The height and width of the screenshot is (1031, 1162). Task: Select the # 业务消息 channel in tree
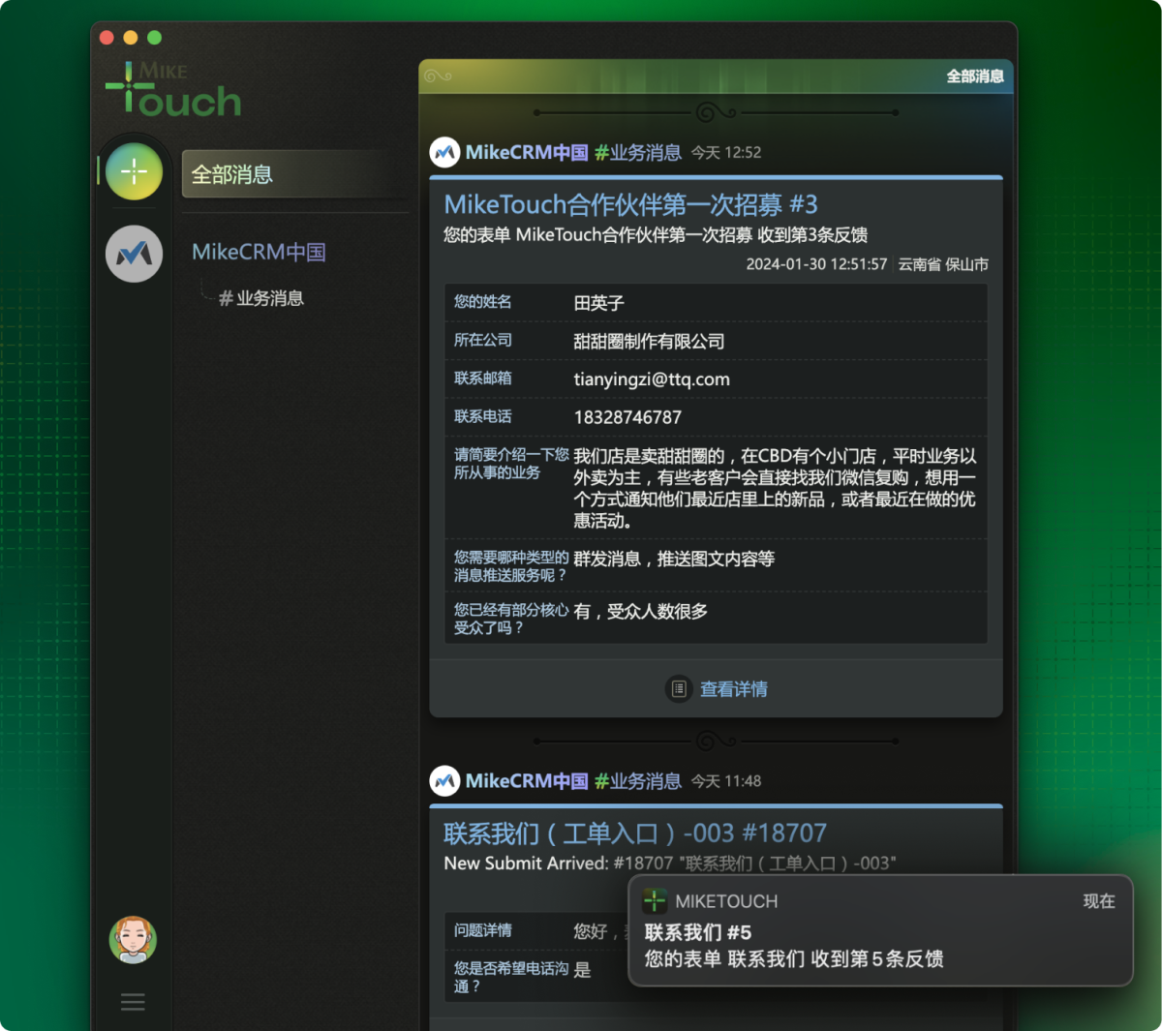(261, 298)
